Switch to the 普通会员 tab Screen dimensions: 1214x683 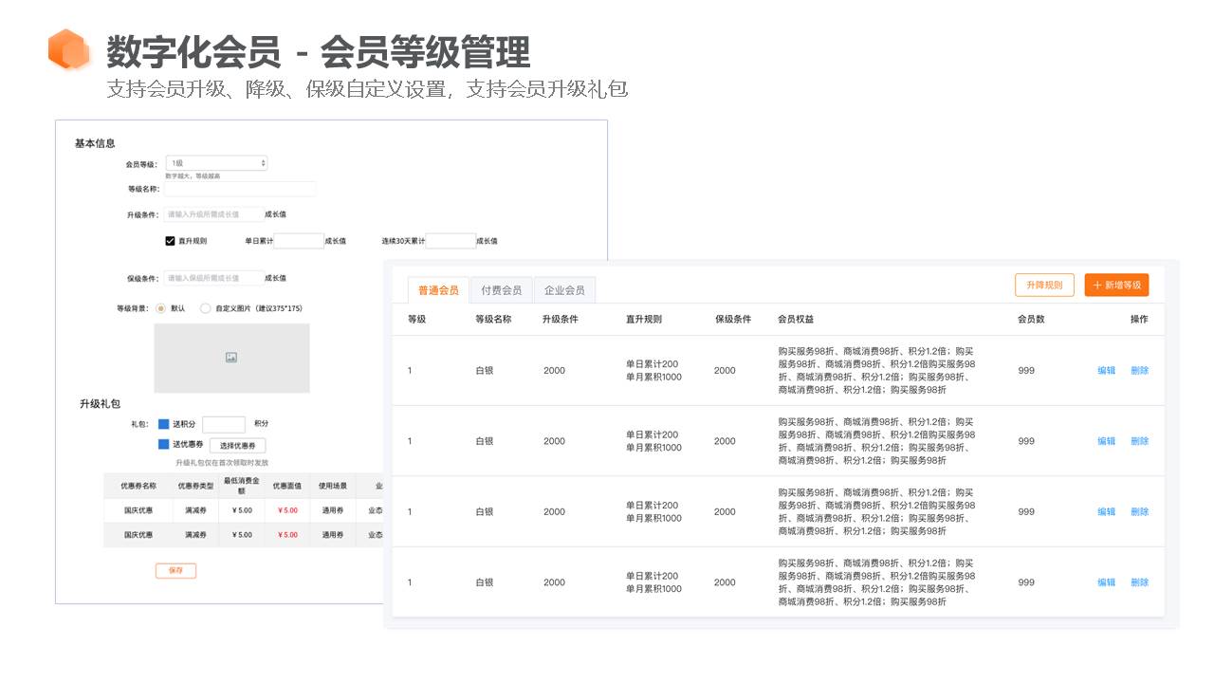click(438, 290)
